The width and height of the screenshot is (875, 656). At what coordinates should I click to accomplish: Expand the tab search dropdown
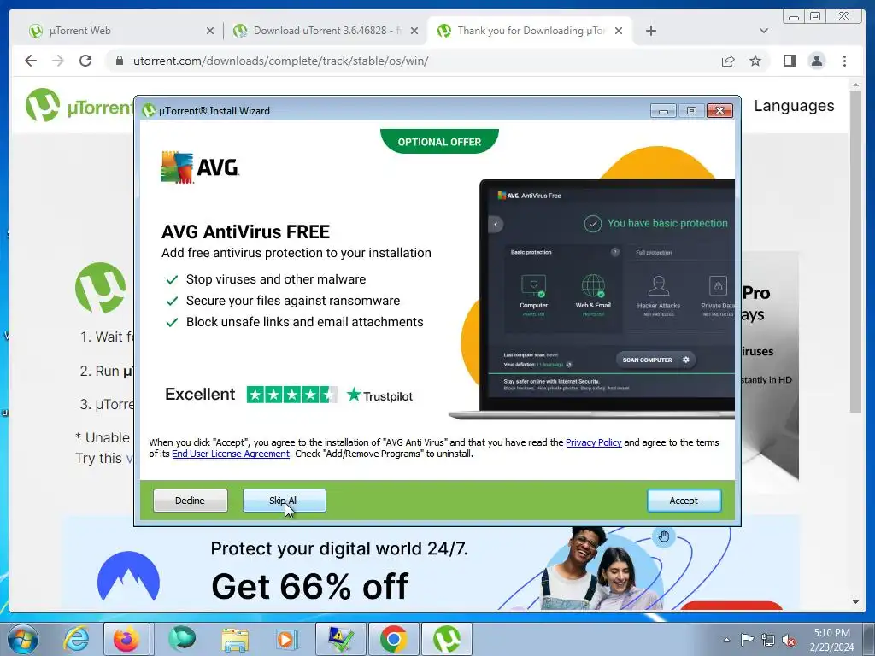(x=764, y=31)
